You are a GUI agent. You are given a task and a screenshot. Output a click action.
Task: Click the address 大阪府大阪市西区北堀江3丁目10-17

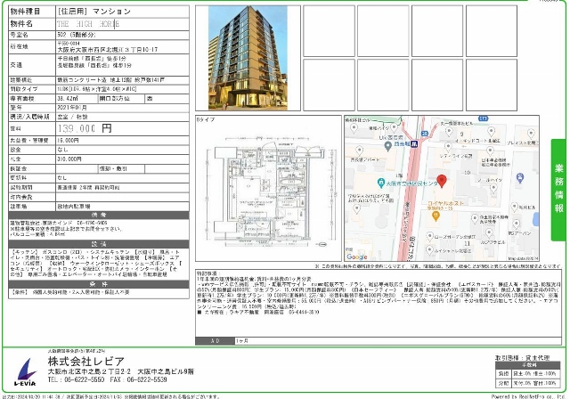point(108,50)
